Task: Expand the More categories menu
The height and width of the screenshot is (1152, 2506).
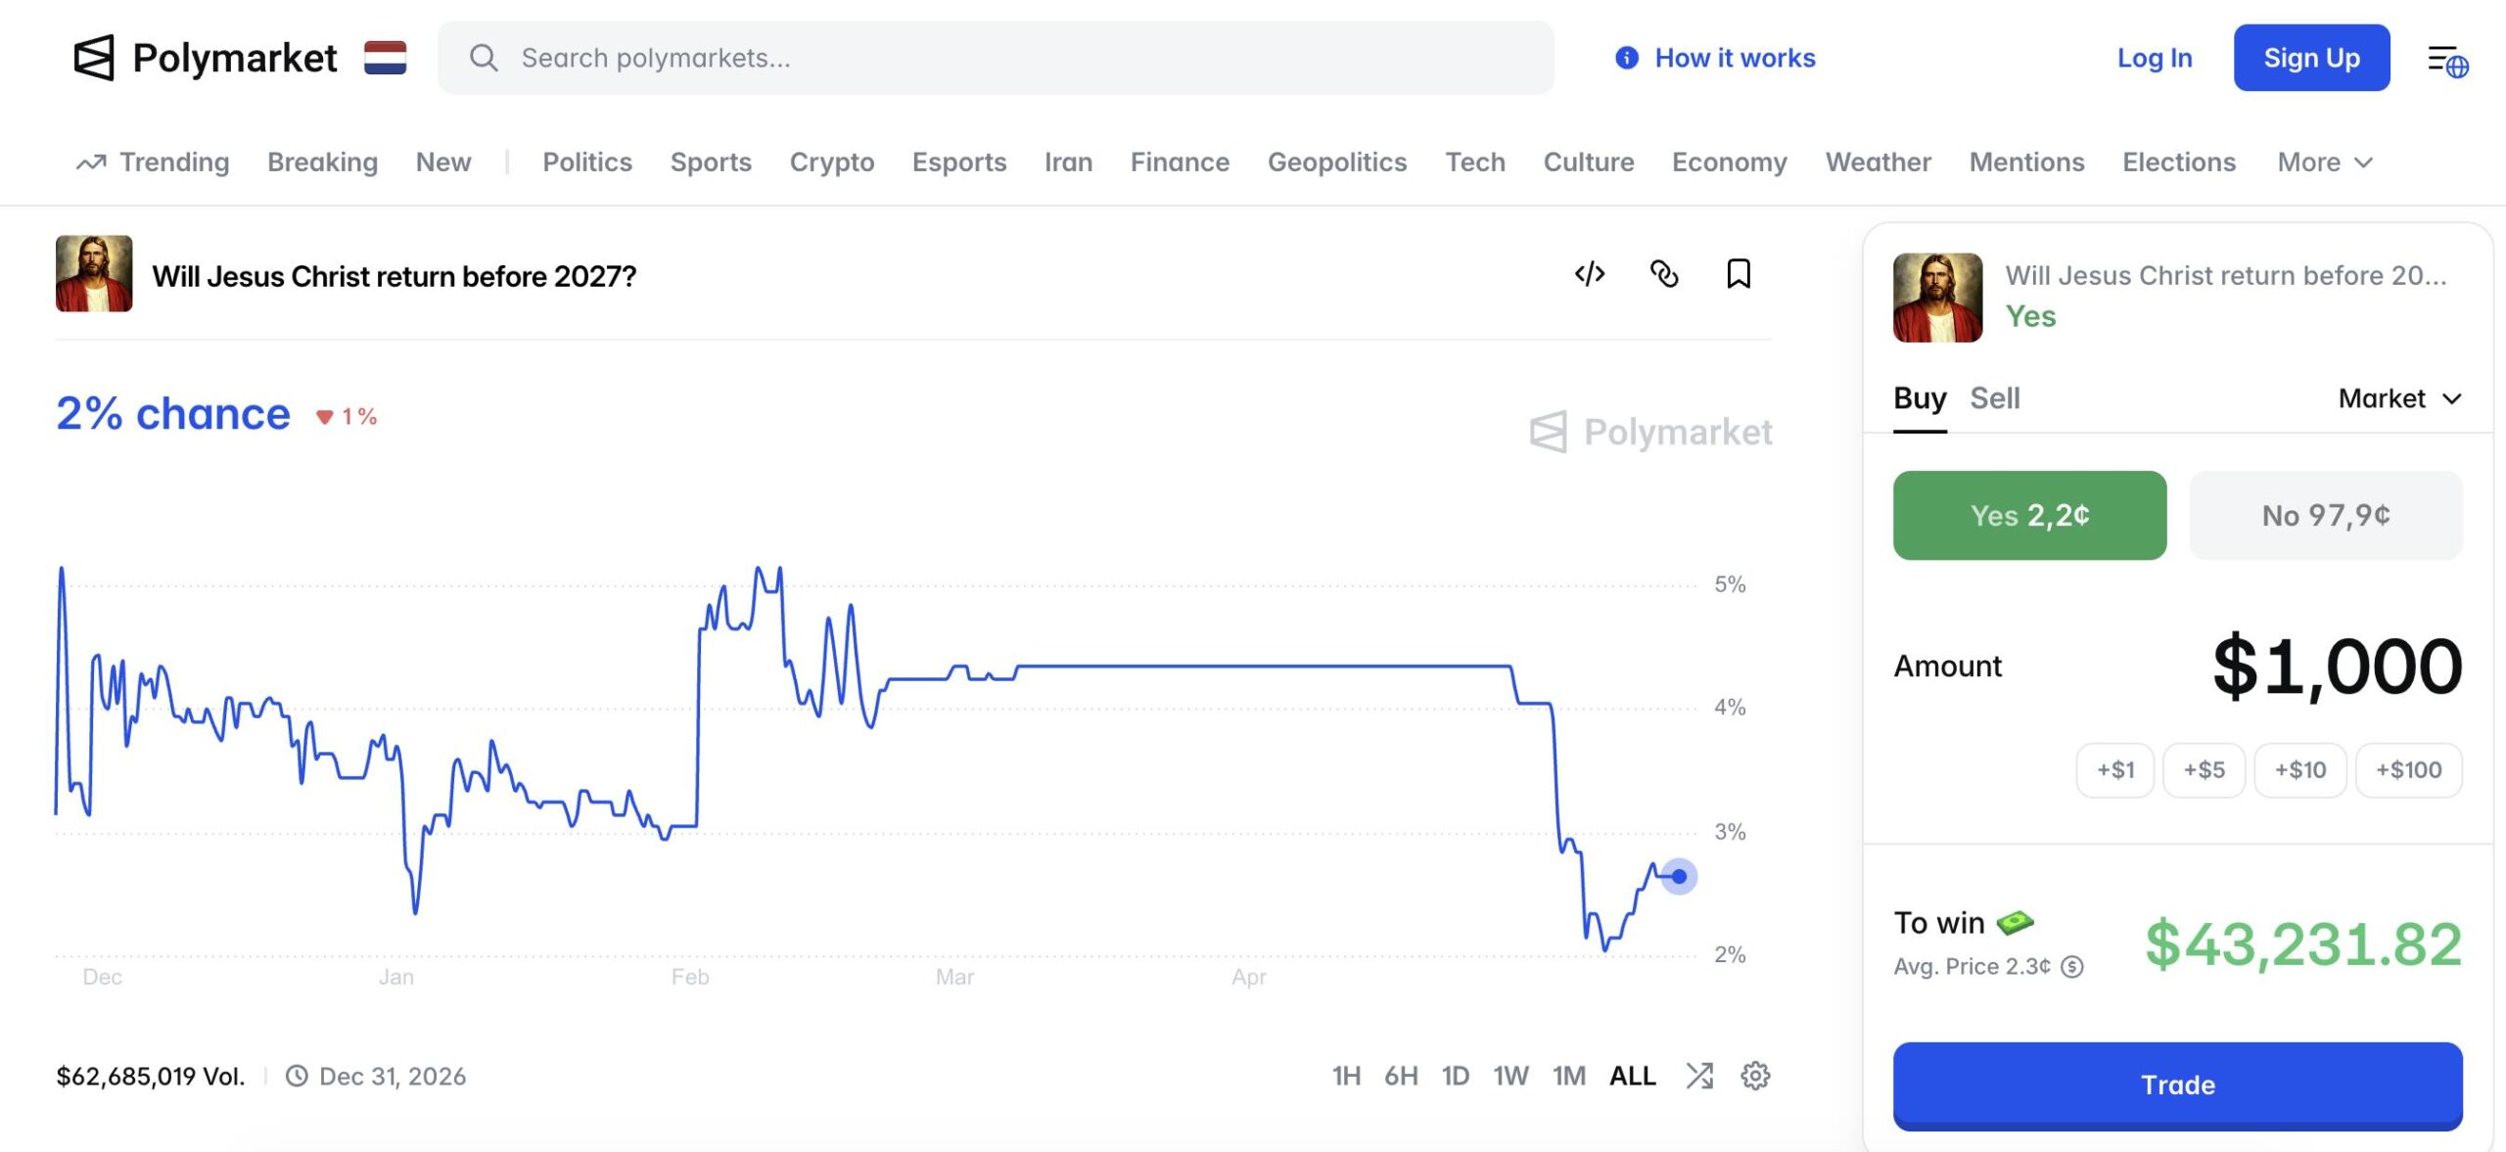Action: click(2325, 162)
